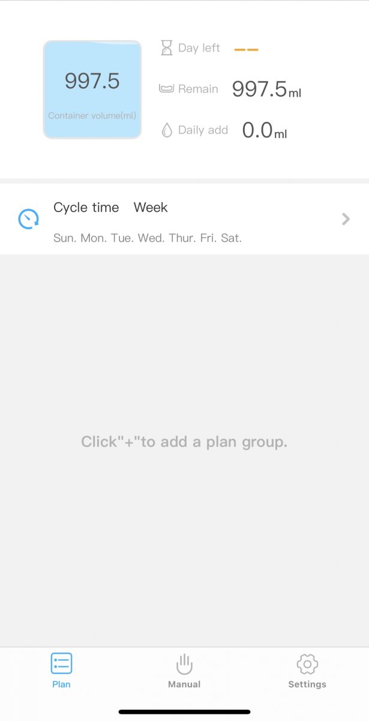Open the Manual hand icon
Viewport: 369px width, 721px height.
184,664
